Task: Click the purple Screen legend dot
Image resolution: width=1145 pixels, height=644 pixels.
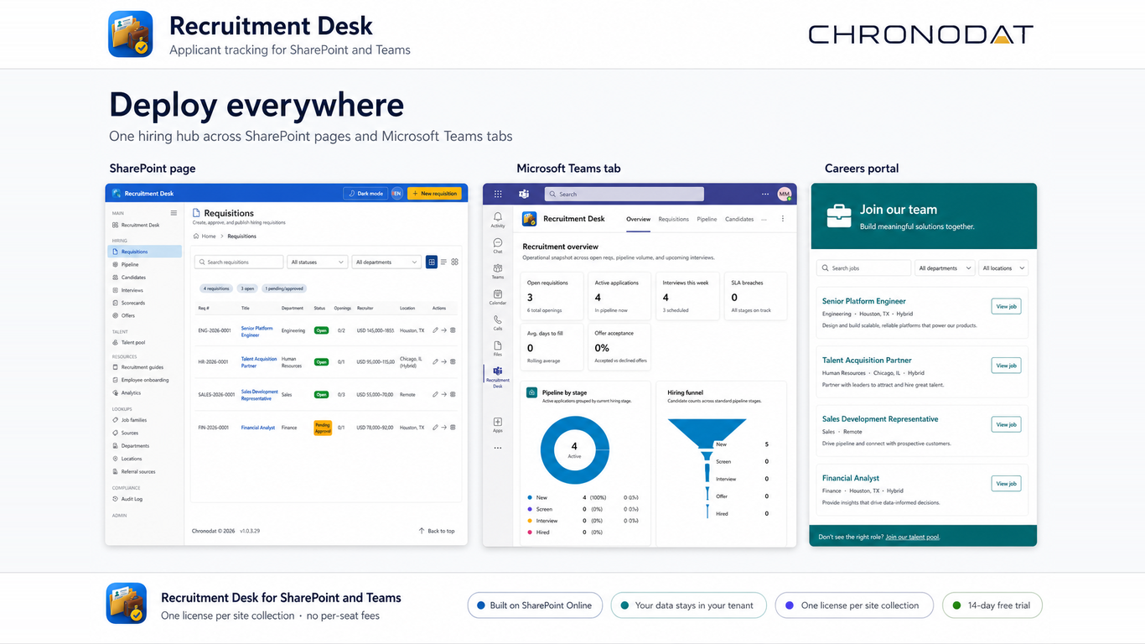Action: [530, 509]
